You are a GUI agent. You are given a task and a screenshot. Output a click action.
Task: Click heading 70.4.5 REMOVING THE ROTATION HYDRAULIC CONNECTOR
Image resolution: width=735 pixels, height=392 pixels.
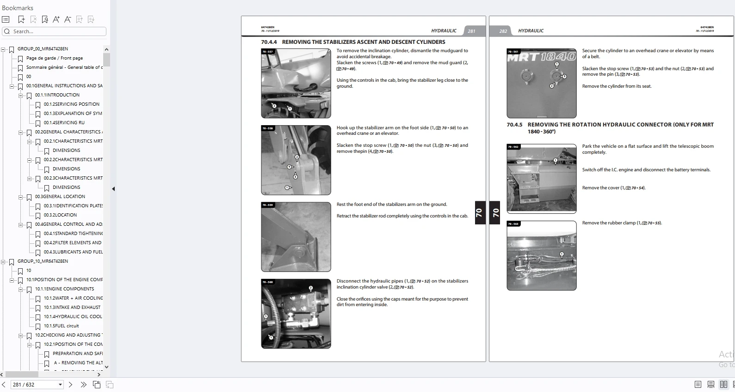[x=610, y=128]
